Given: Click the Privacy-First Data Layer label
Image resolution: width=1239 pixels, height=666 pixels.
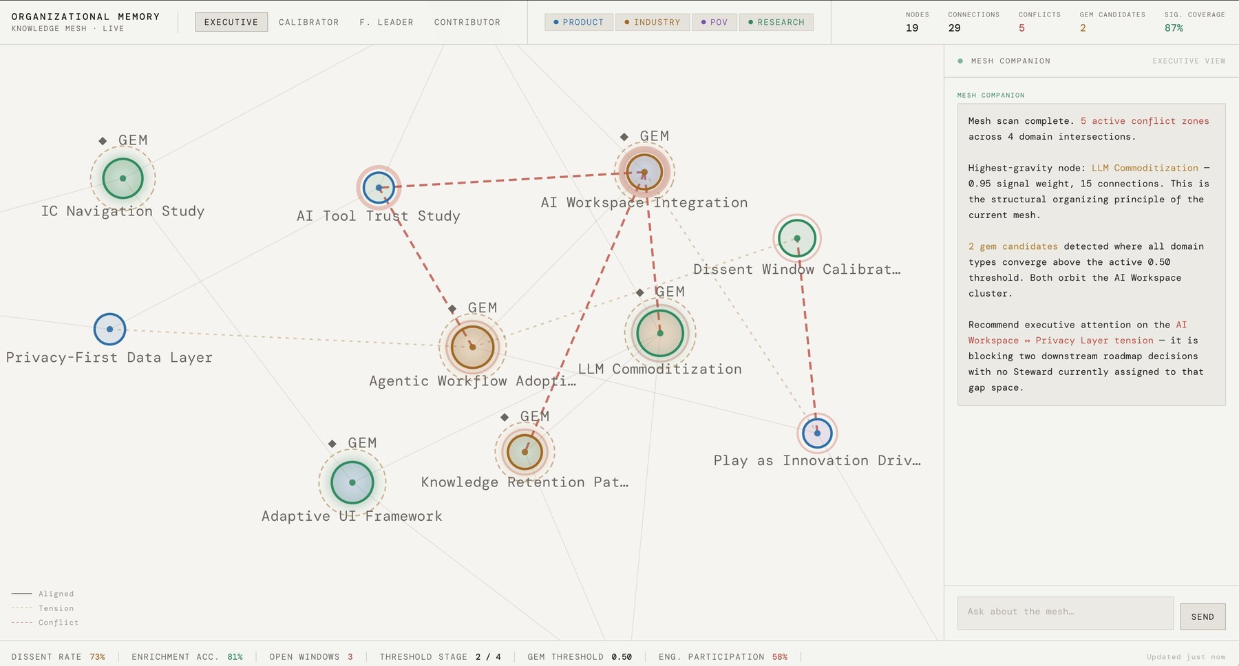Looking at the screenshot, I should 109,358.
